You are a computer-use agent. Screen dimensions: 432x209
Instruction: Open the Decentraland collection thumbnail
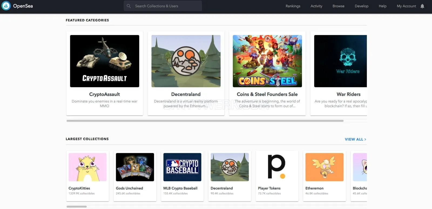point(230,167)
